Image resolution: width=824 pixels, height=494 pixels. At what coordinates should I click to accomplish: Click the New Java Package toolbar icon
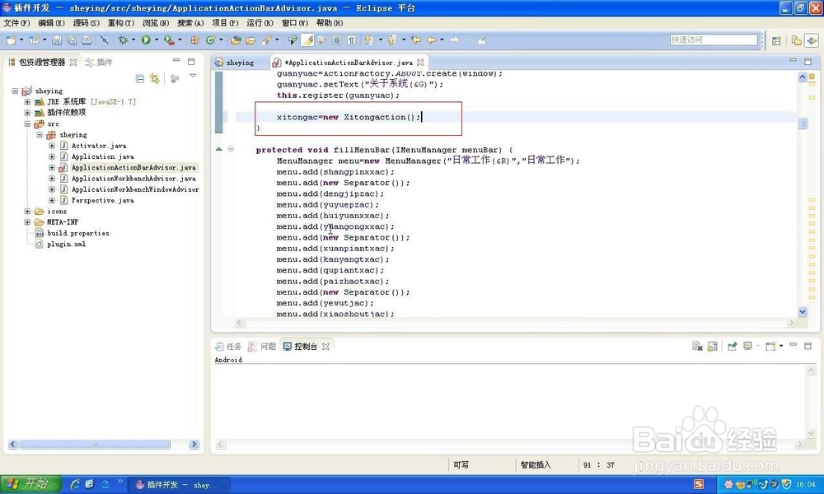click(x=195, y=40)
